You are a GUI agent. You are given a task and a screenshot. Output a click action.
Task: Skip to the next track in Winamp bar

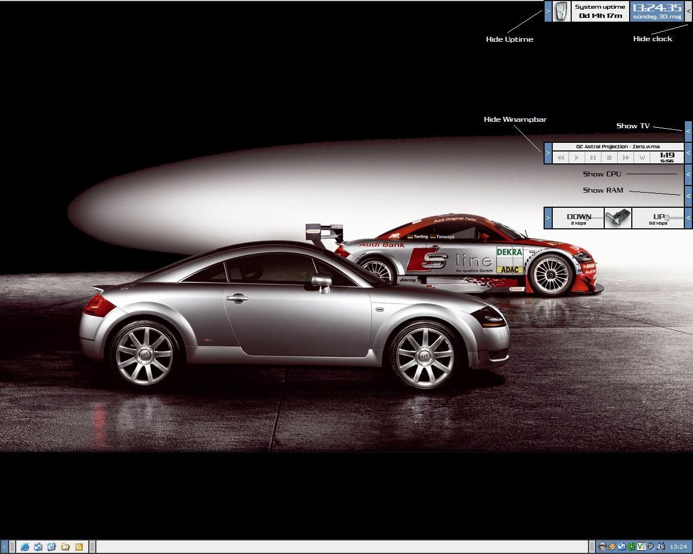coord(626,157)
